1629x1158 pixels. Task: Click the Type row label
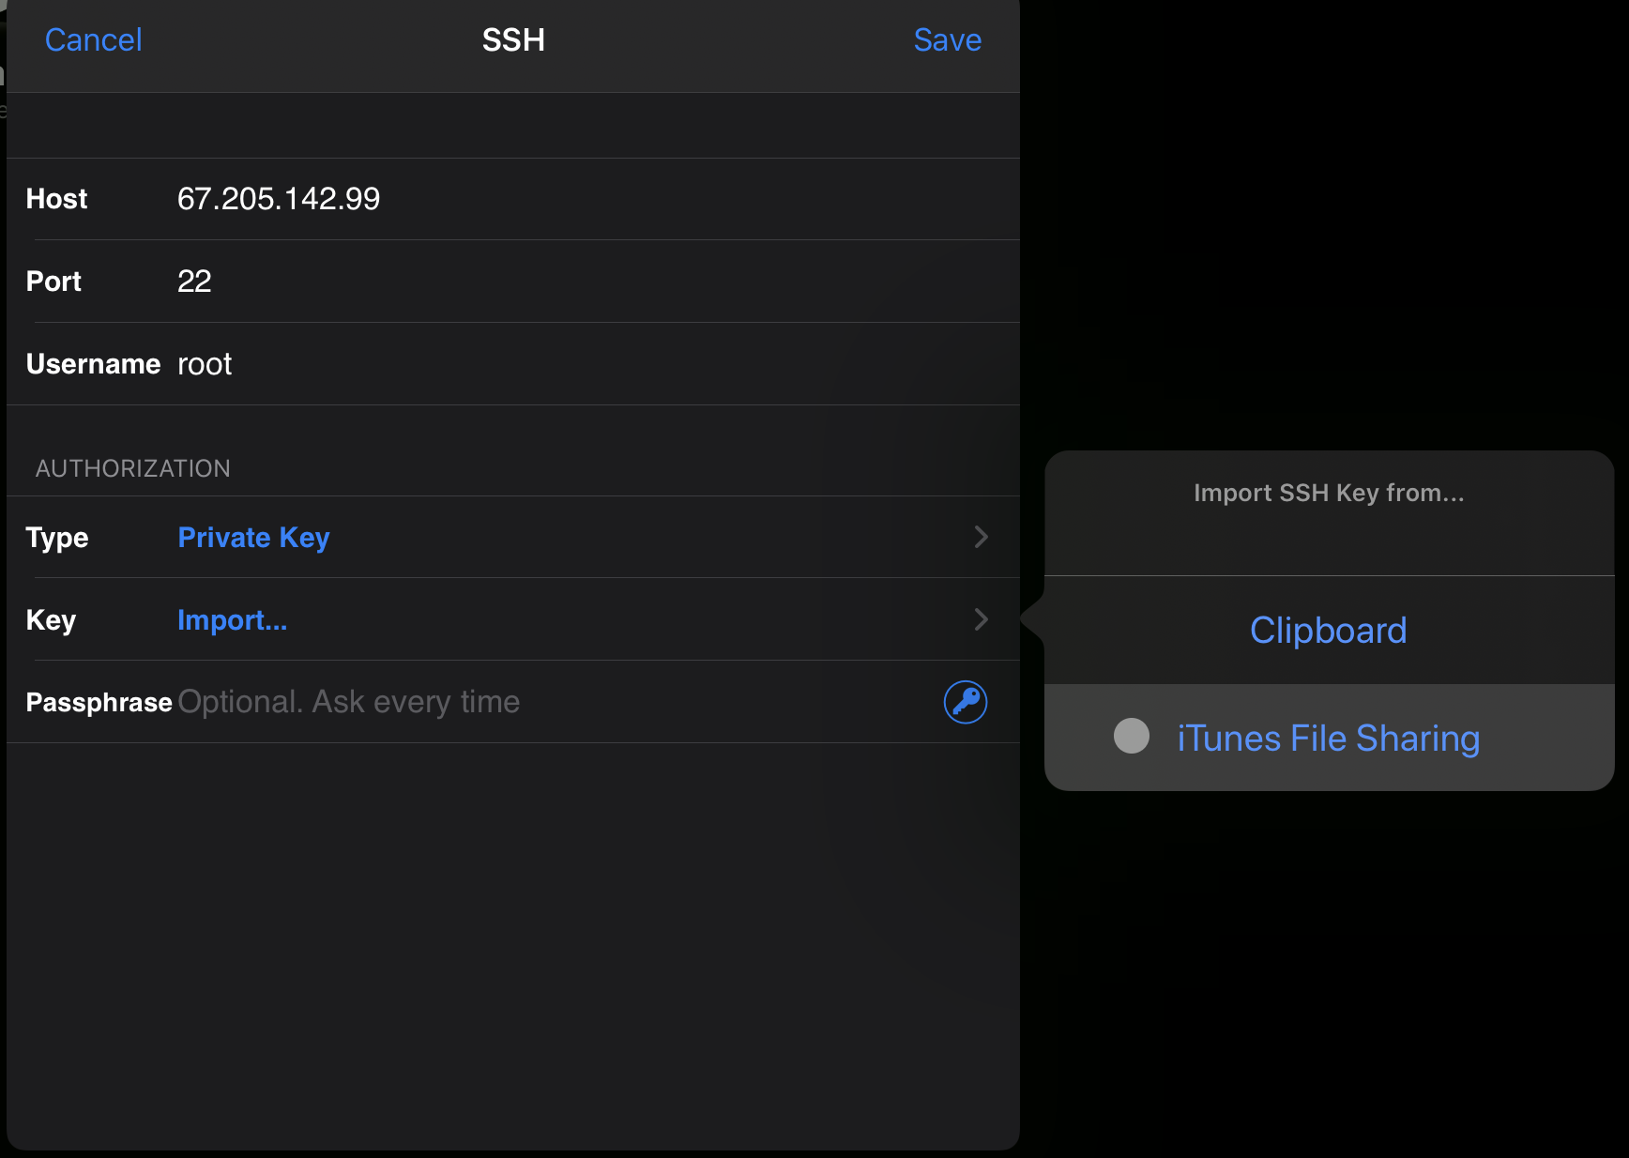coord(57,538)
